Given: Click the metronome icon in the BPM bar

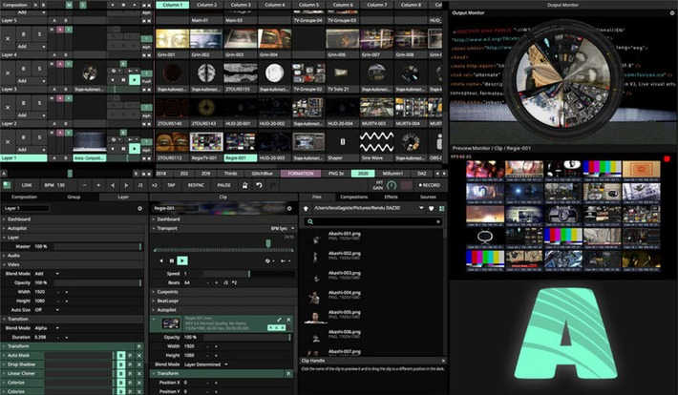Looking at the screenshot, I should coord(244,185).
